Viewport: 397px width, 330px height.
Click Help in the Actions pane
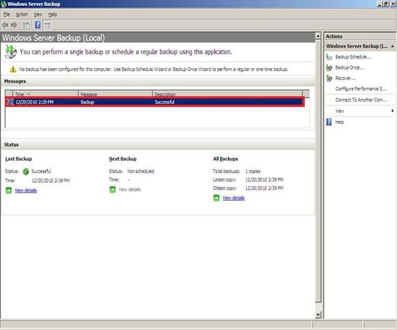tap(339, 122)
